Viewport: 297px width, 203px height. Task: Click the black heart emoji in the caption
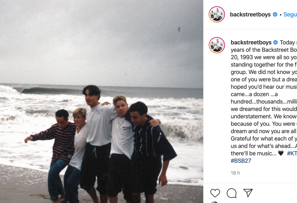point(281,153)
